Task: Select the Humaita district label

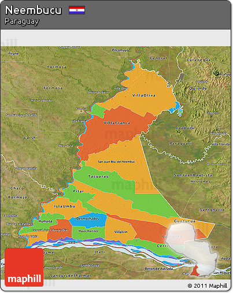Action: 45,221
